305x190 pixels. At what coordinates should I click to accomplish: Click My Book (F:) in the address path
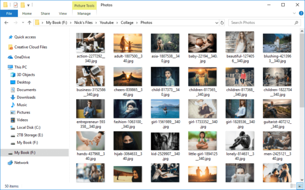[56, 22]
